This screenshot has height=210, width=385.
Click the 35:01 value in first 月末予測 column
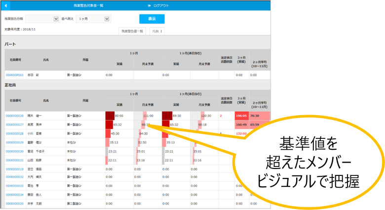(x=141, y=152)
